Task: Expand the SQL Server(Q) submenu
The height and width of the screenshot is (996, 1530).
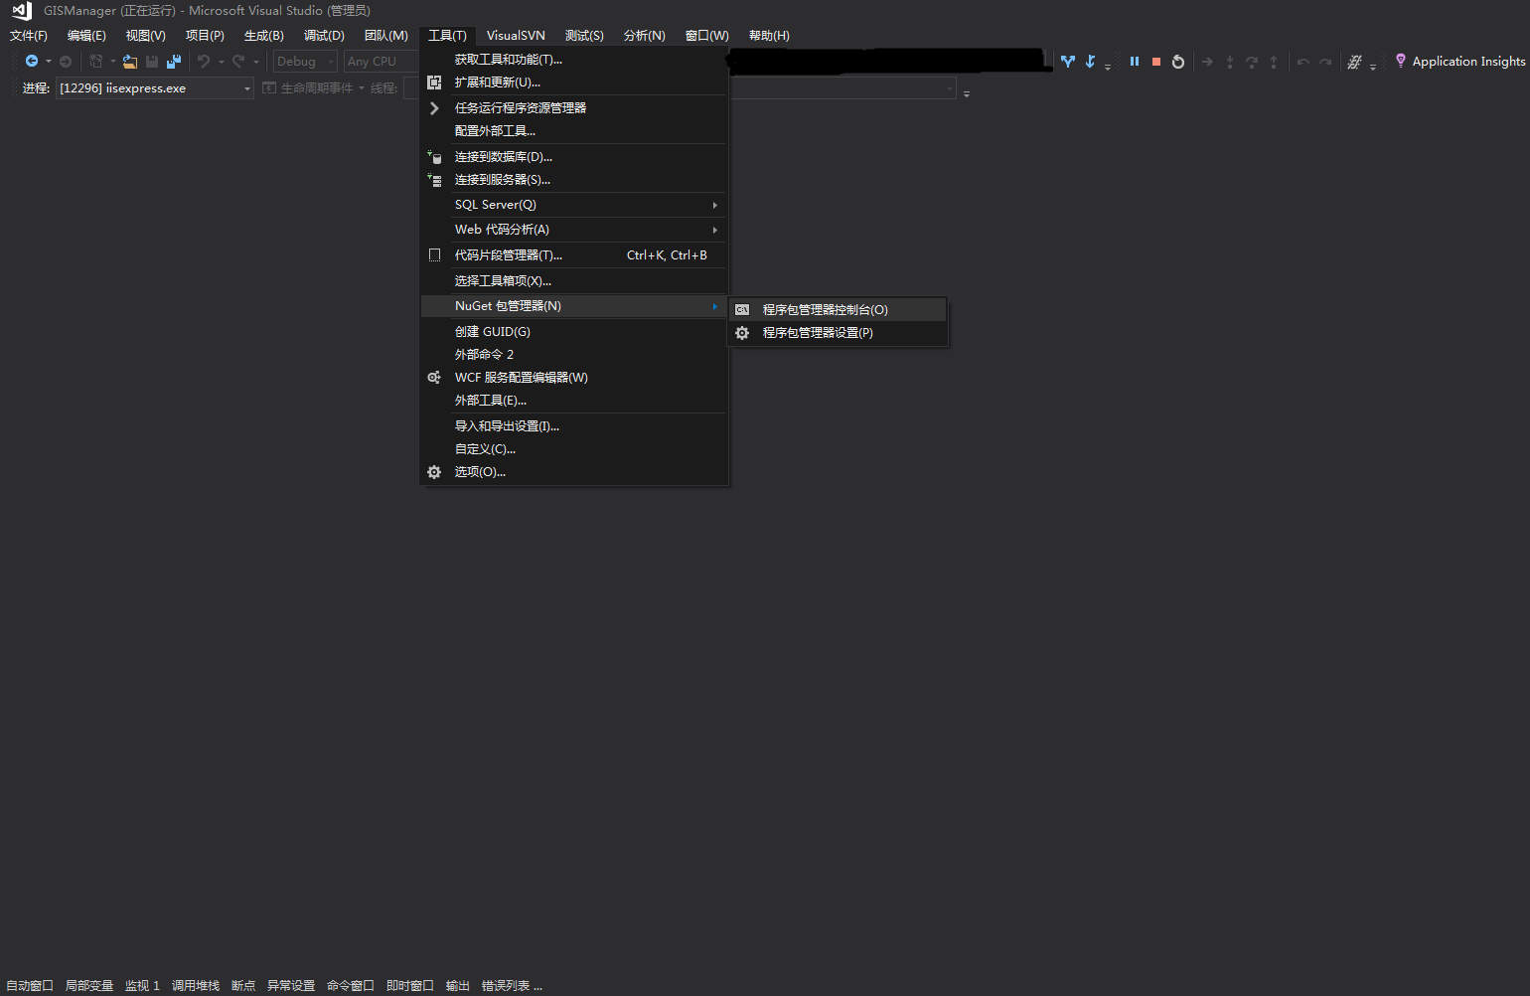Action: (x=575, y=205)
